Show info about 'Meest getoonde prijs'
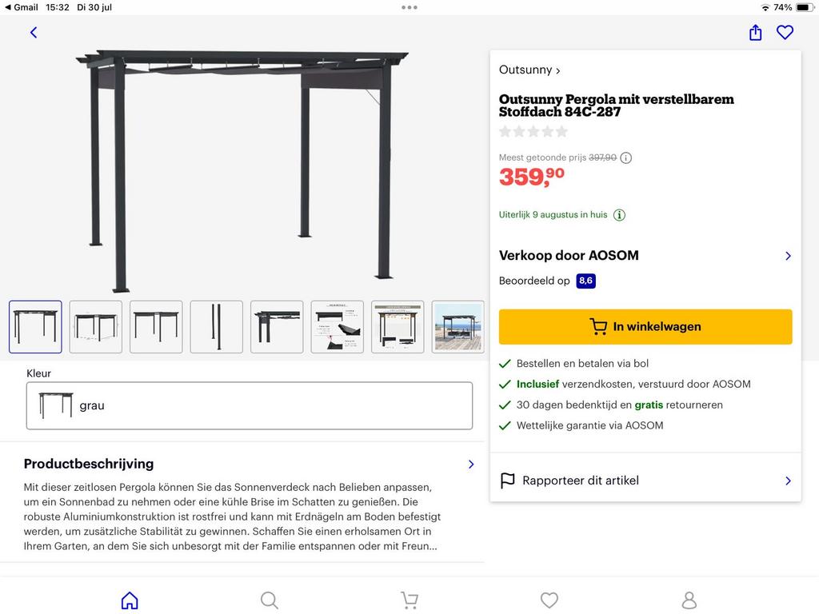The image size is (819, 614). [625, 157]
